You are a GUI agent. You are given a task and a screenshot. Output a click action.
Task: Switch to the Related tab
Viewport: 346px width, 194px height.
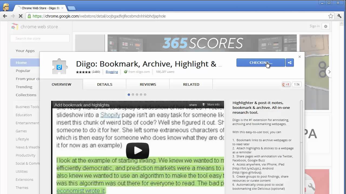pyautogui.click(x=191, y=84)
